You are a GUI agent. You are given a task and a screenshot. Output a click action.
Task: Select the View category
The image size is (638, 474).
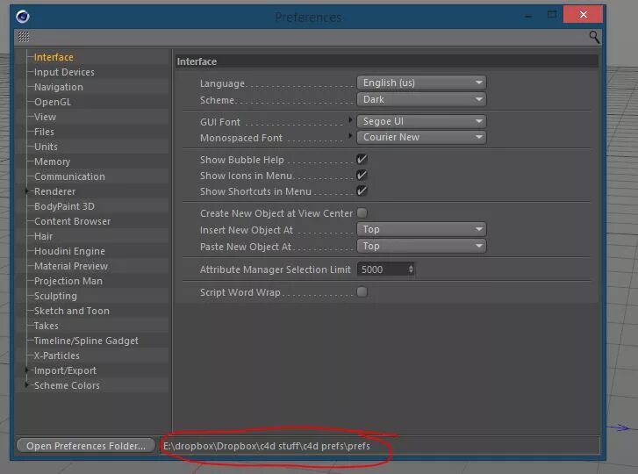[45, 117]
